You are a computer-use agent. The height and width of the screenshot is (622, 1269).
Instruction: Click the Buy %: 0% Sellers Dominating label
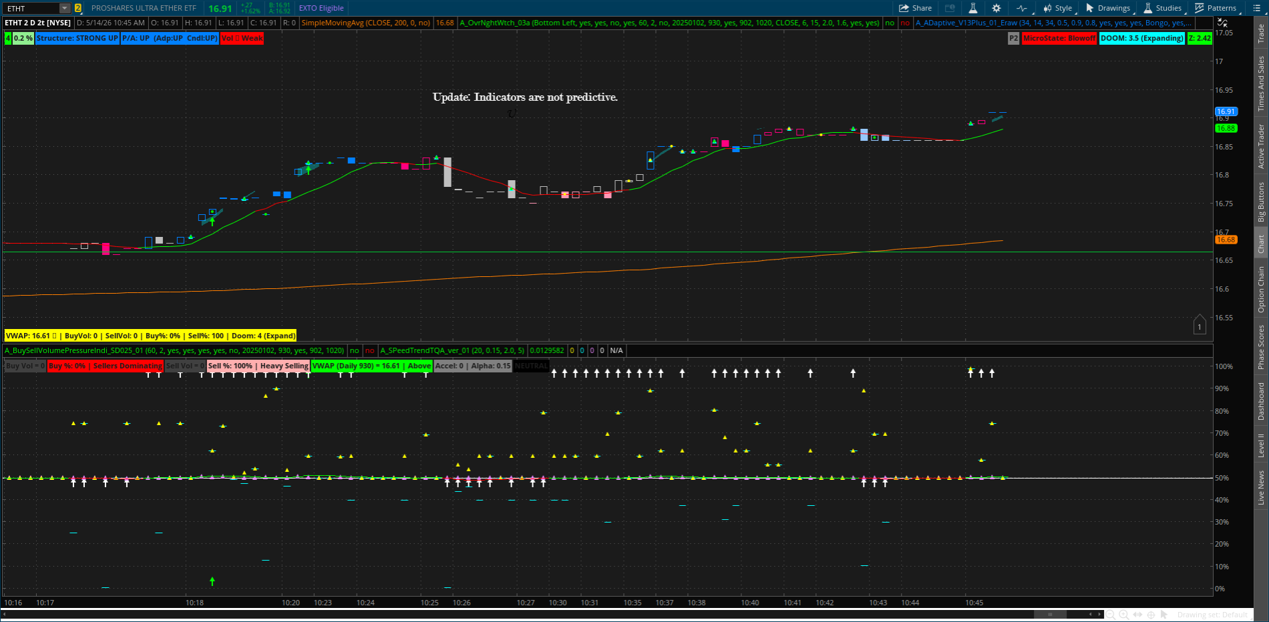(106, 366)
